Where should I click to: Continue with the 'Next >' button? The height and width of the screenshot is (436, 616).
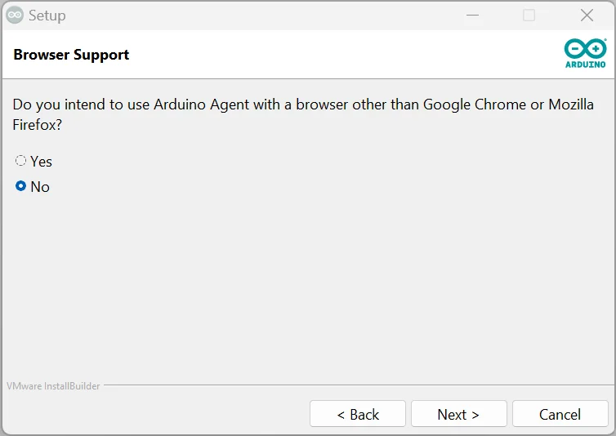click(459, 414)
